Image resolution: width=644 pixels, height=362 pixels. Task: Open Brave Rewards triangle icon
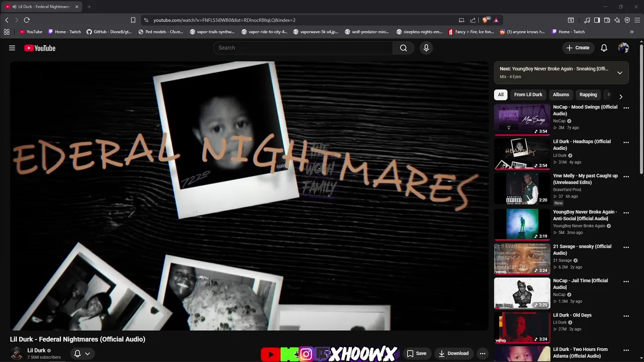496,20
